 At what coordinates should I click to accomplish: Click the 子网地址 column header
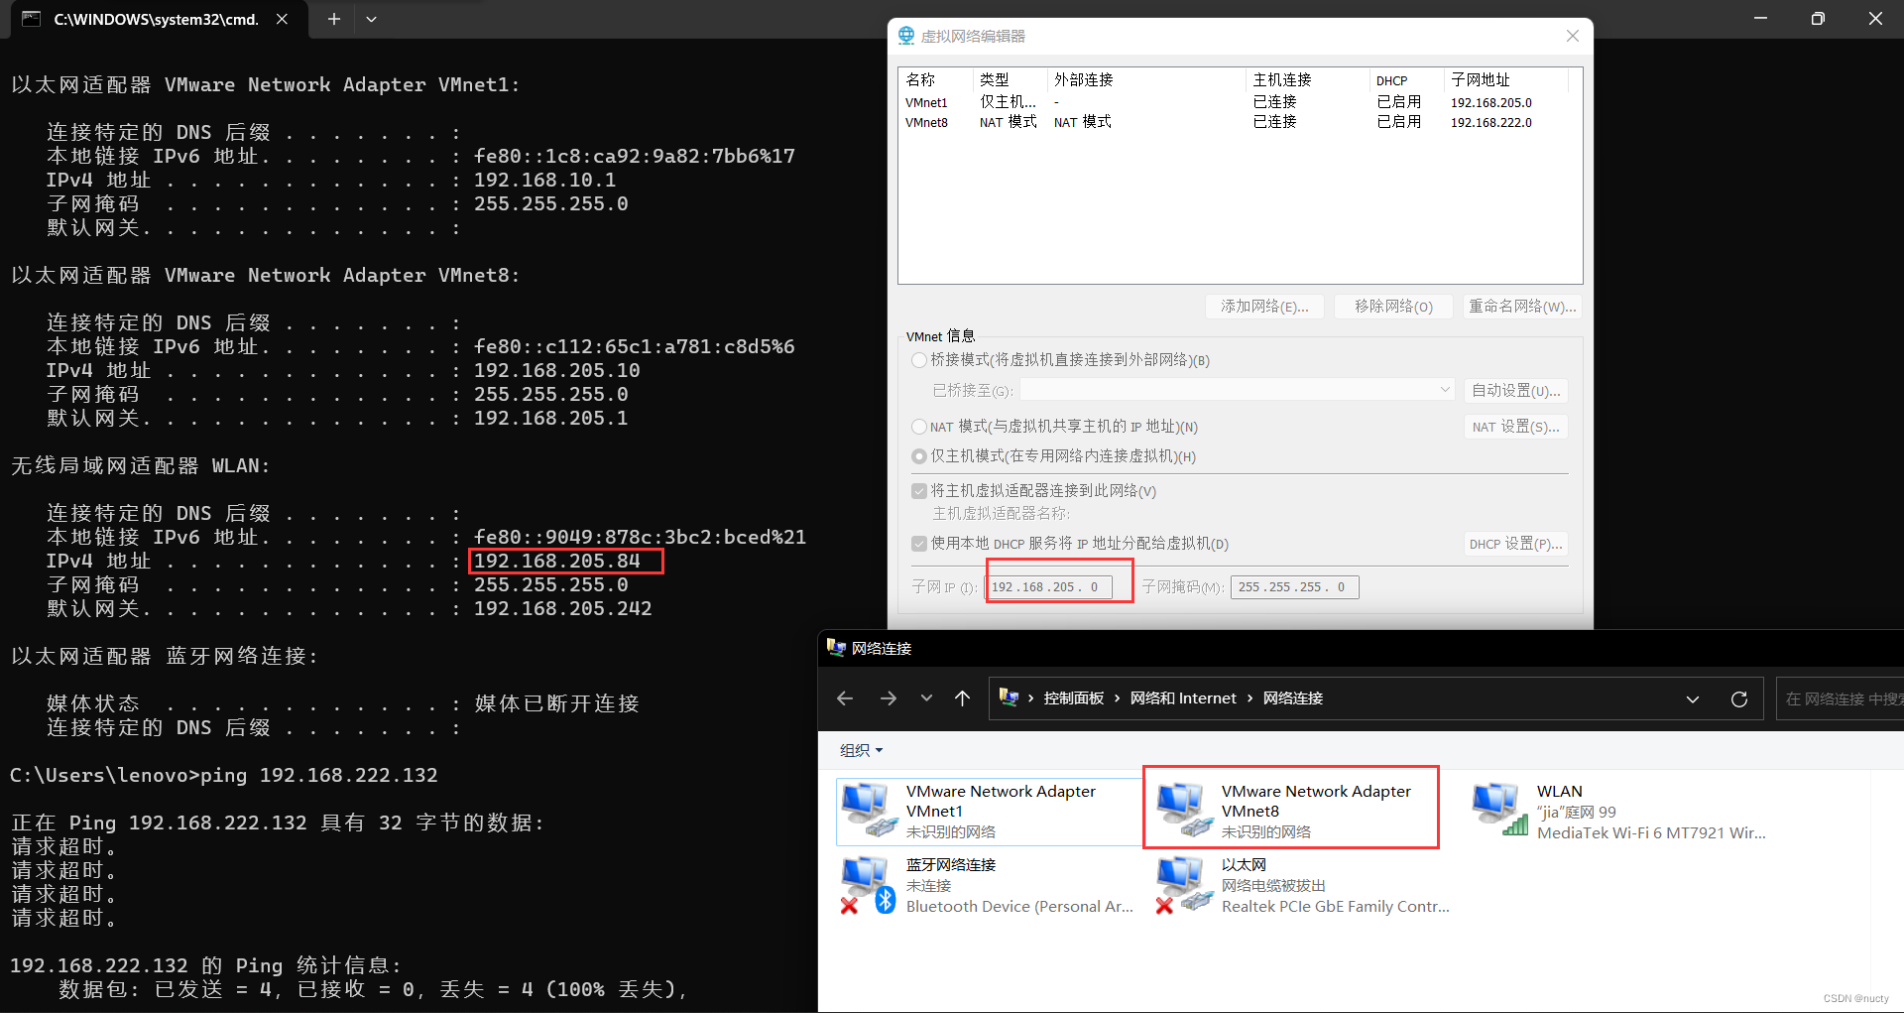(x=1505, y=79)
